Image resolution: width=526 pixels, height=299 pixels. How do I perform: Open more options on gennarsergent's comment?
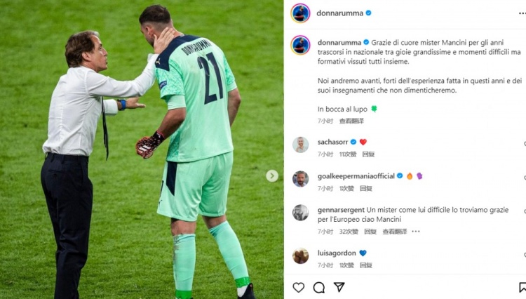[416, 231]
